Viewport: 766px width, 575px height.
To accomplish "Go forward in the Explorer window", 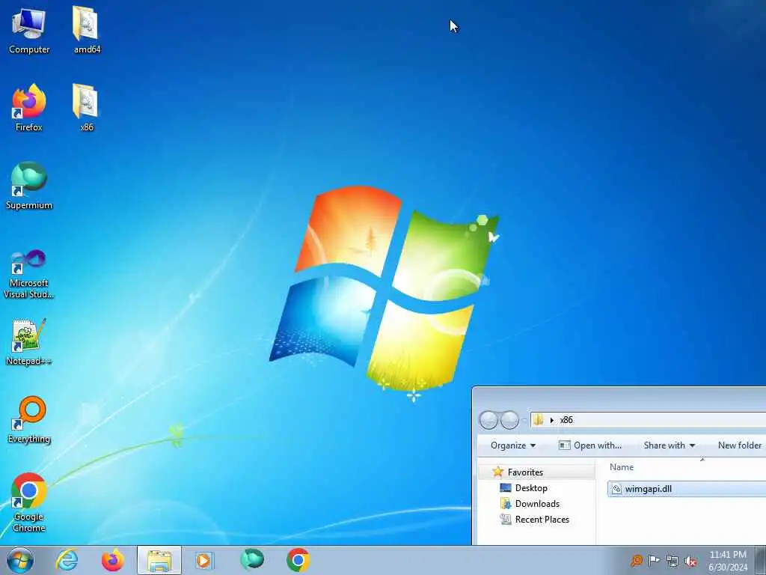I will 509,420.
